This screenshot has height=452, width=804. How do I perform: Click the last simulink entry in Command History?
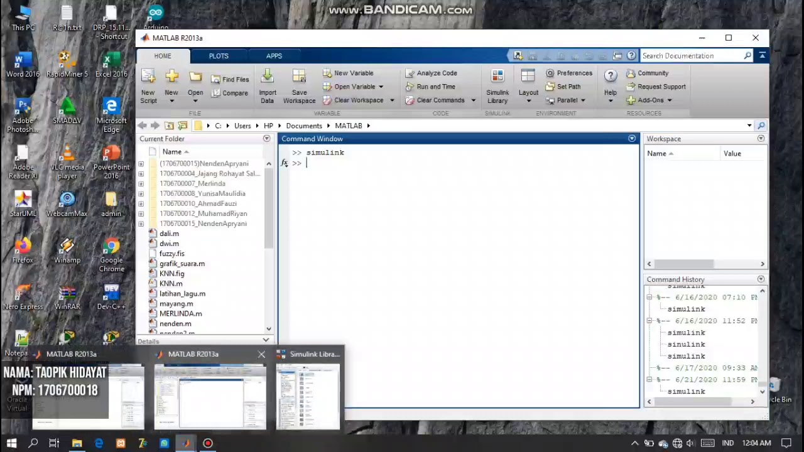click(686, 392)
